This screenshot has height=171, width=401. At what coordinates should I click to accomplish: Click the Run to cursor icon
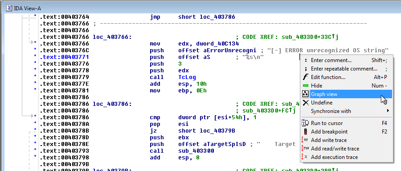click(305, 123)
